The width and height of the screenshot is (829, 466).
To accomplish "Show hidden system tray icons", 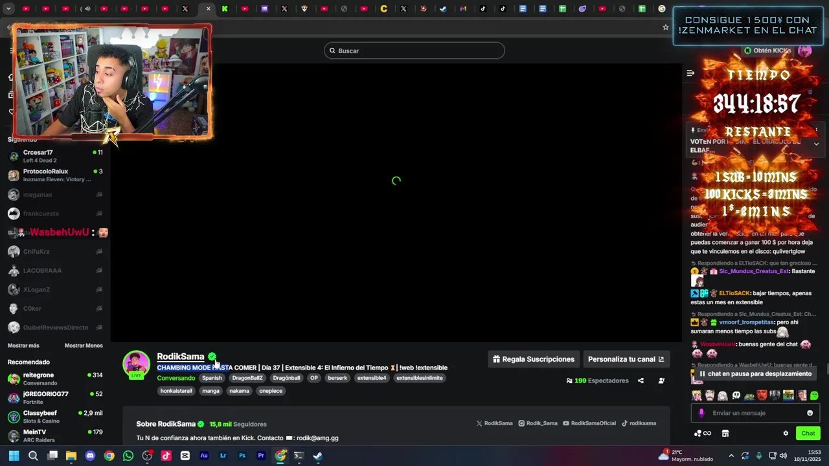I will pyautogui.click(x=731, y=456).
